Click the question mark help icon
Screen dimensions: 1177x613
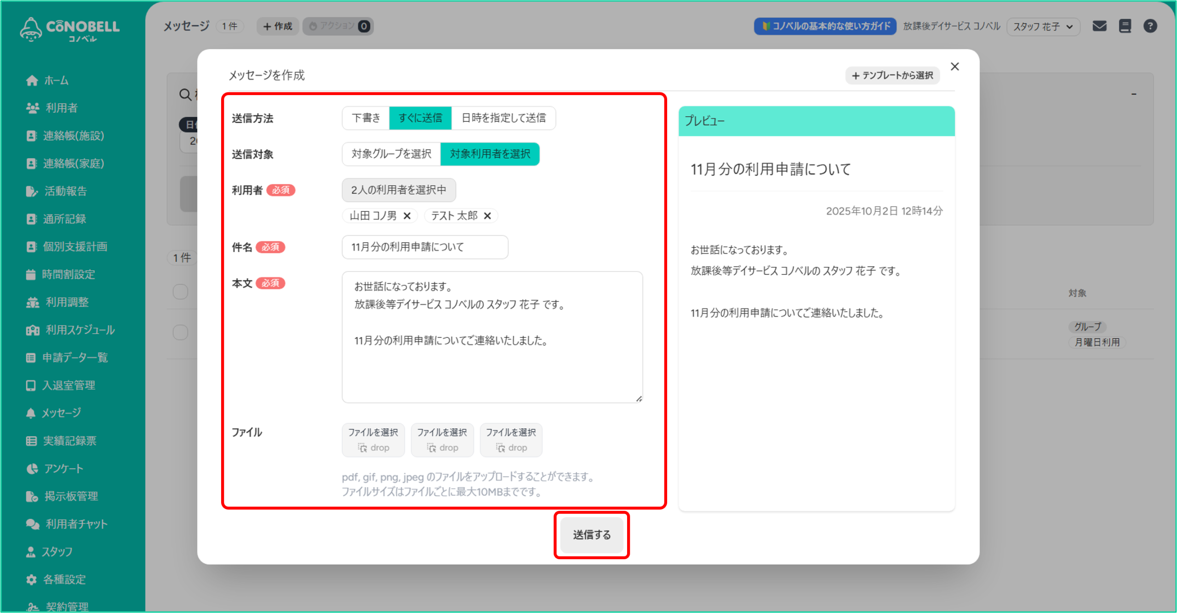tap(1150, 26)
